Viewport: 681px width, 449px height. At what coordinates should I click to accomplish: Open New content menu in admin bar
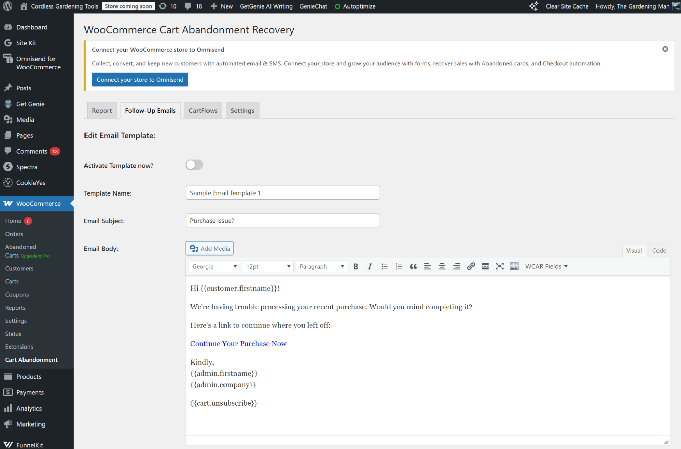click(221, 6)
